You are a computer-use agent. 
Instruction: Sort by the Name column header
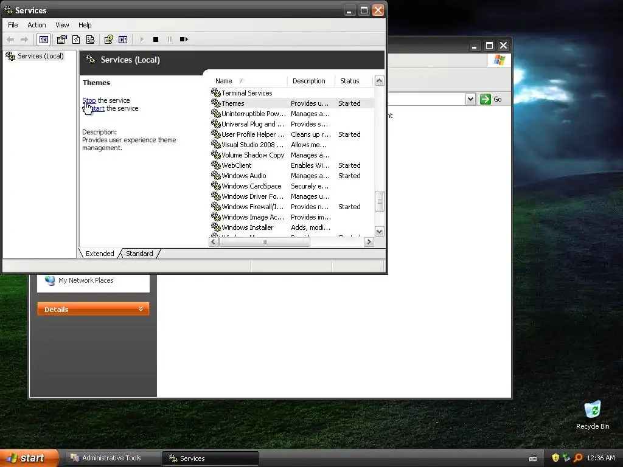coord(248,81)
